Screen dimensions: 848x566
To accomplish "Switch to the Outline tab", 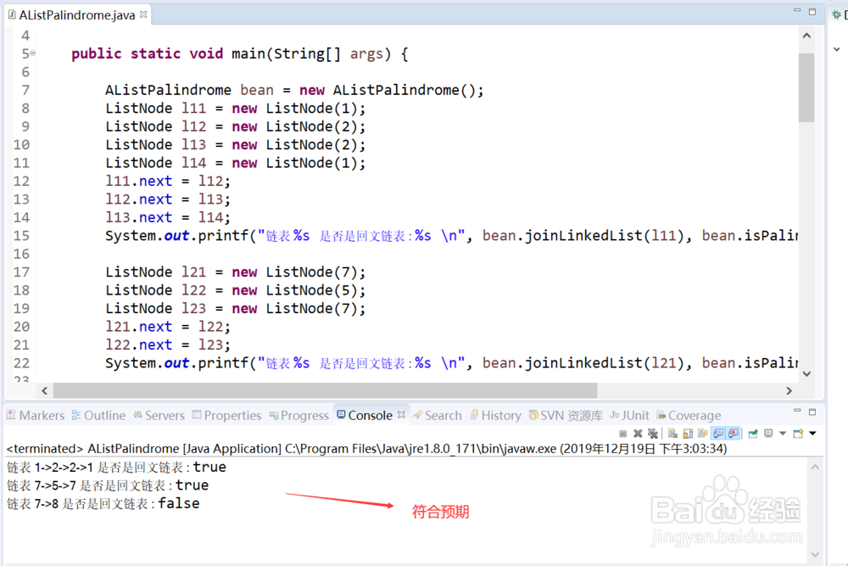I will pos(98,415).
